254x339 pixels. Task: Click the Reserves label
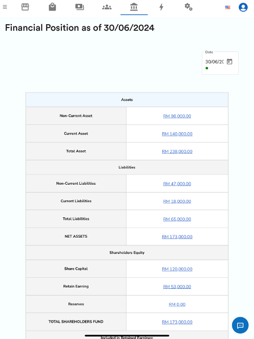76,304
